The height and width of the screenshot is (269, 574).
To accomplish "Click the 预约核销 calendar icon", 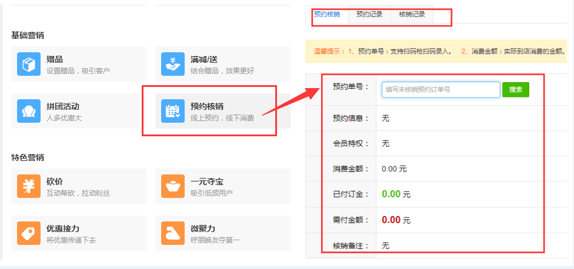I will [x=173, y=111].
